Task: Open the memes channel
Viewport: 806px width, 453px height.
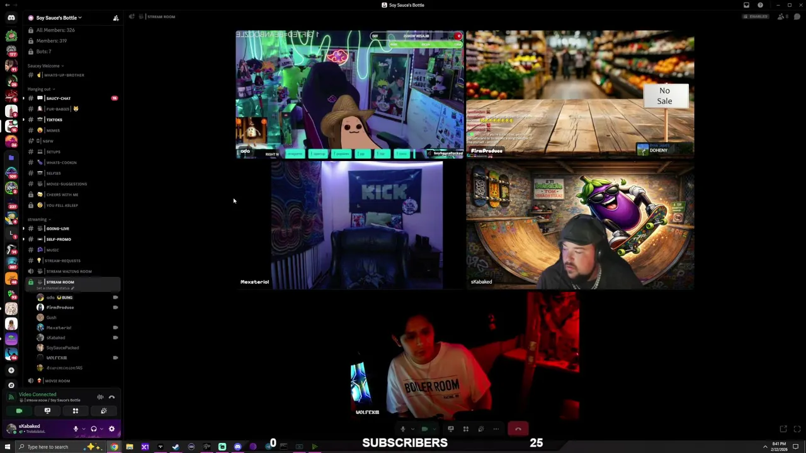Action: tap(72, 130)
